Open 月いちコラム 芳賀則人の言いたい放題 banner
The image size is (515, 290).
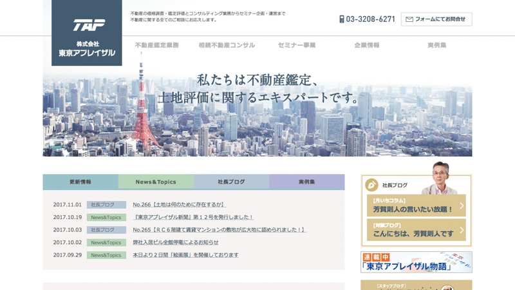pos(416,206)
